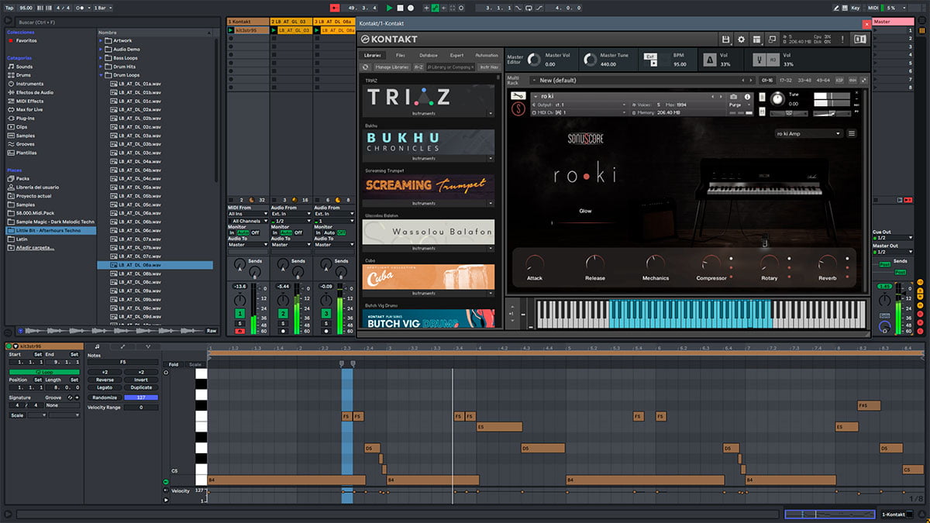Click Ableton stop button

click(400, 8)
